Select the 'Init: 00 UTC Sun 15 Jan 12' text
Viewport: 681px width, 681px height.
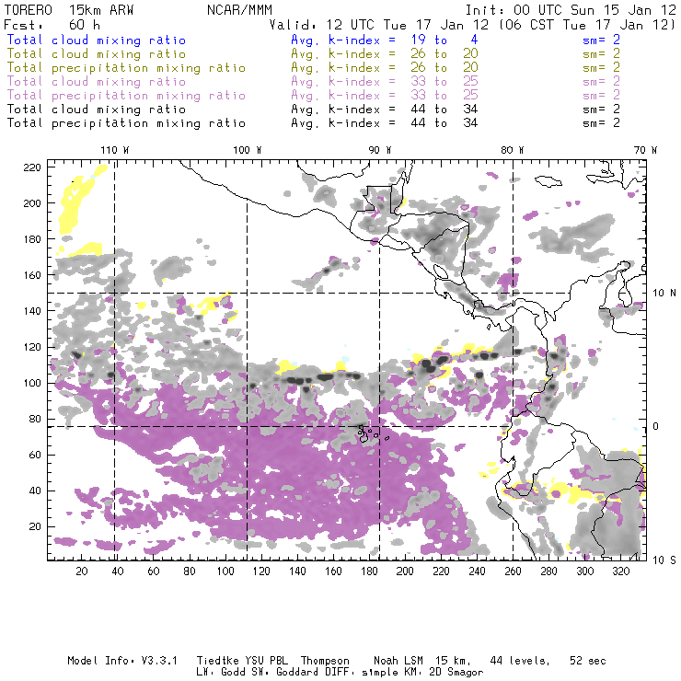click(571, 10)
